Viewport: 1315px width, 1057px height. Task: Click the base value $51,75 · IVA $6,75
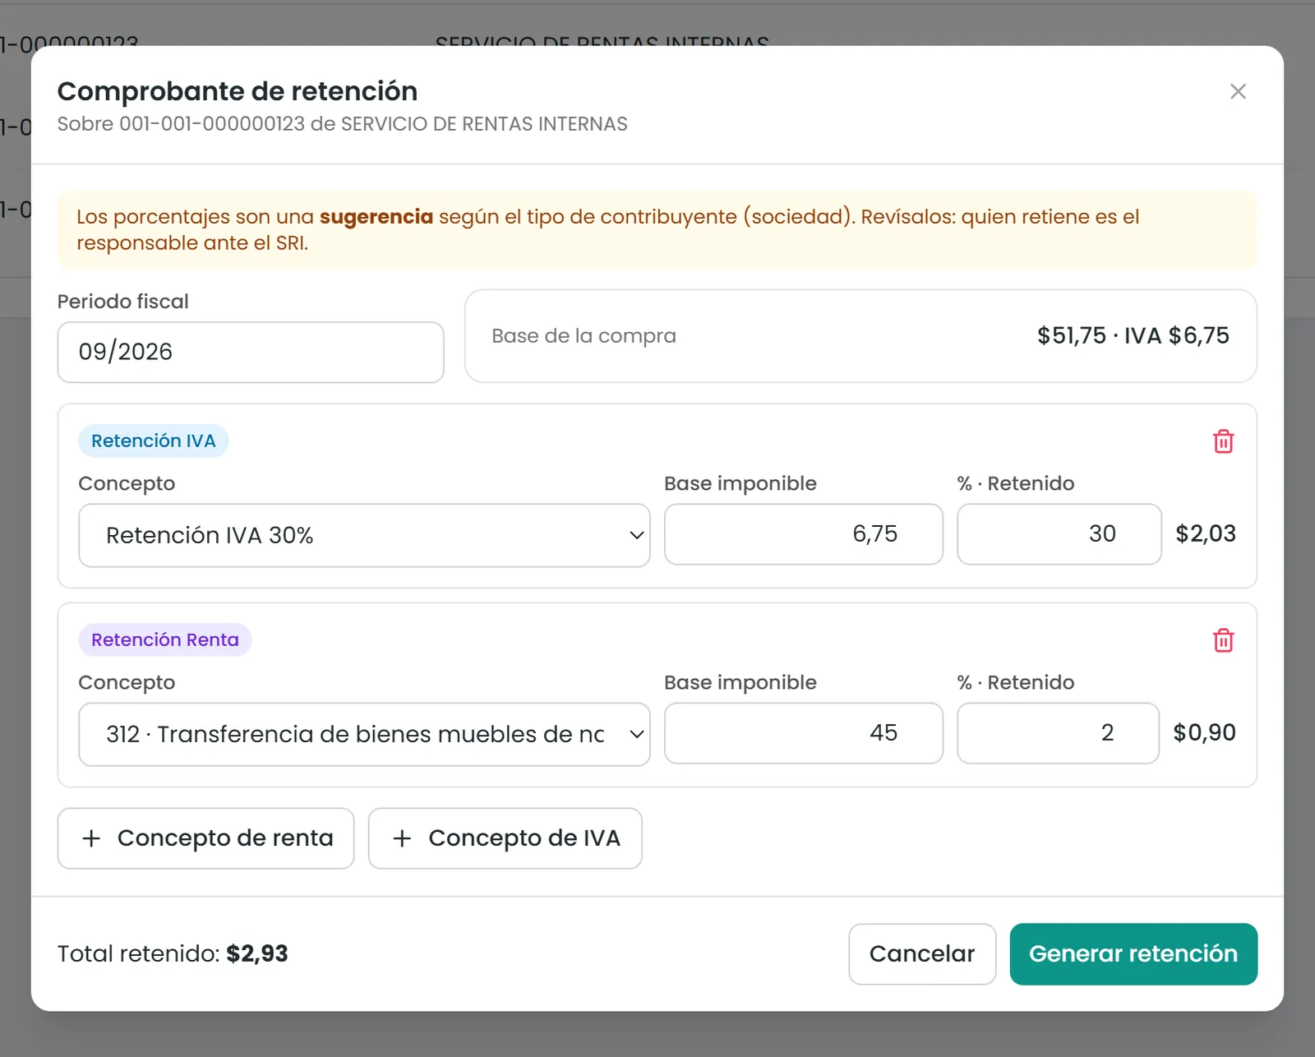click(1133, 335)
